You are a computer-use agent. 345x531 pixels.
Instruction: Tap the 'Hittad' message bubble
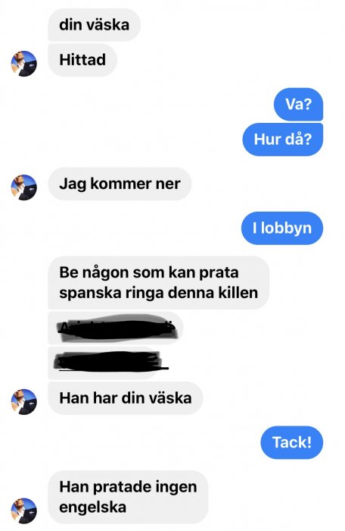[82, 60]
